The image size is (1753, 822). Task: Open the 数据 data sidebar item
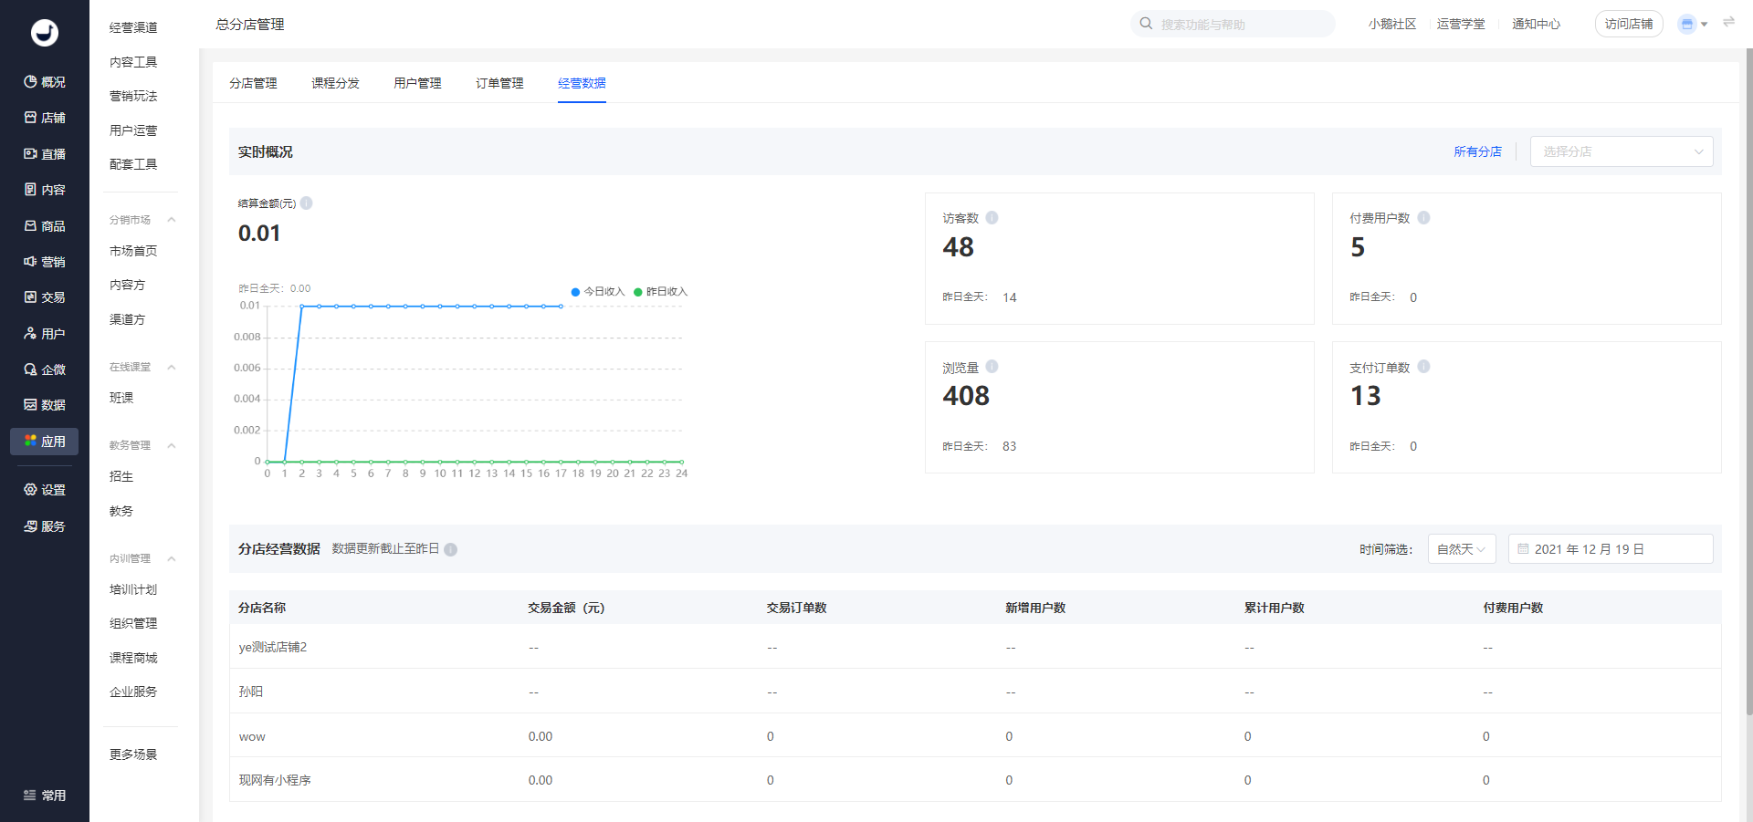pos(44,405)
